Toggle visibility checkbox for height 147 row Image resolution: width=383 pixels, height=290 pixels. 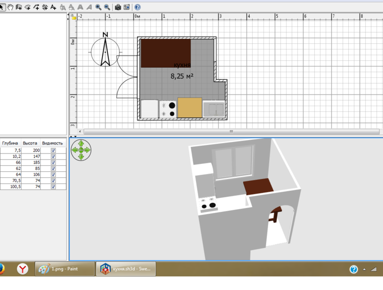53,156
